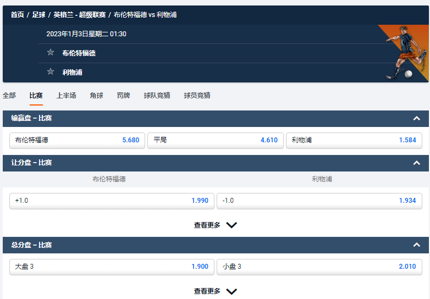Switch to the 全部 tab
This screenshot has height=299, width=430.
(x=9, y=95)
